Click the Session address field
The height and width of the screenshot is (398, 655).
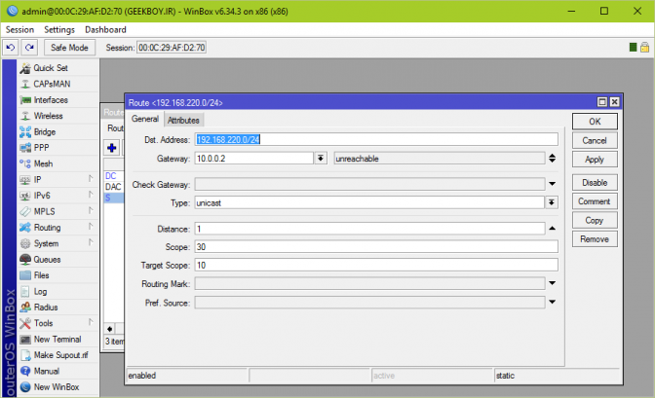tap(172, 48)
